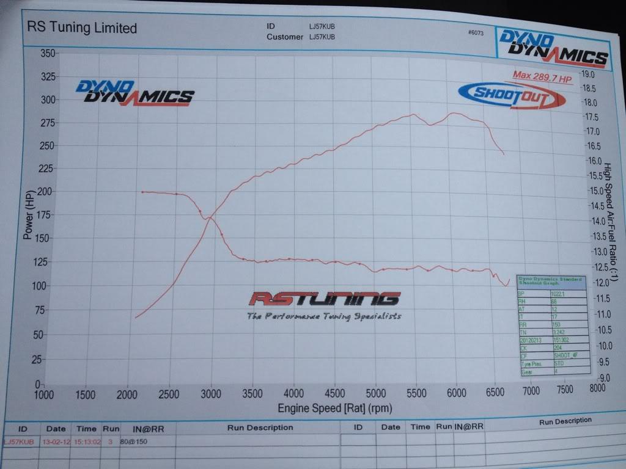Click the 19.0 air-fuel ratio tick
Image resolution: width=626 pixels, height=469 pixels.
point(588,74)
